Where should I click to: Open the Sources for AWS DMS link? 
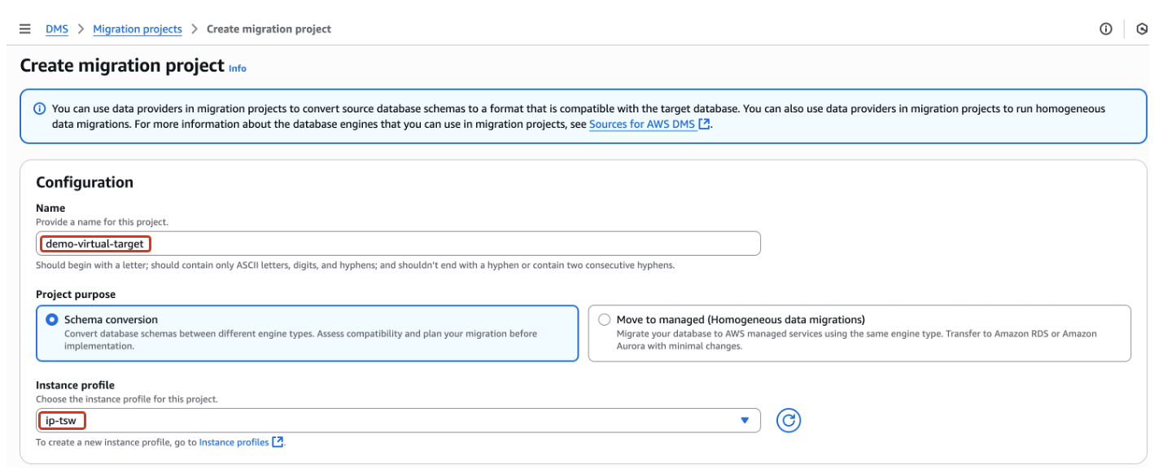click(642, 125)
